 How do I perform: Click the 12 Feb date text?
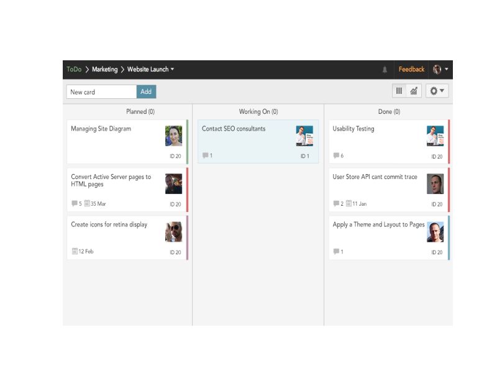click(x=86, y=251)
